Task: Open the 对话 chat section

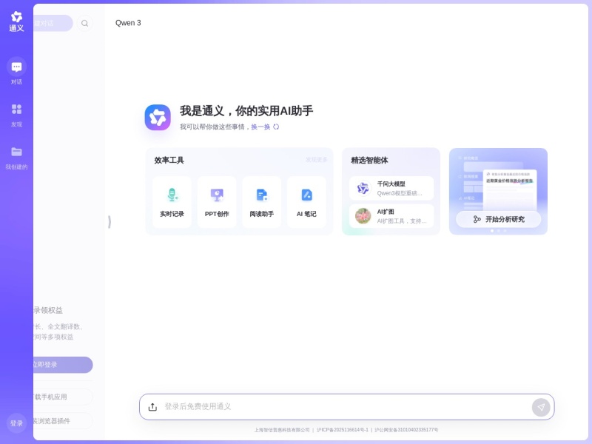Action: pos(16,71)
